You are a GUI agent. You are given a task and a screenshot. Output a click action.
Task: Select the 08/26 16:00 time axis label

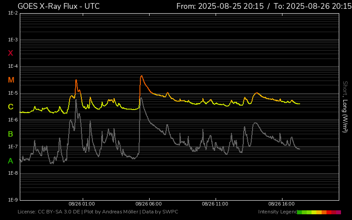[282, 204]
